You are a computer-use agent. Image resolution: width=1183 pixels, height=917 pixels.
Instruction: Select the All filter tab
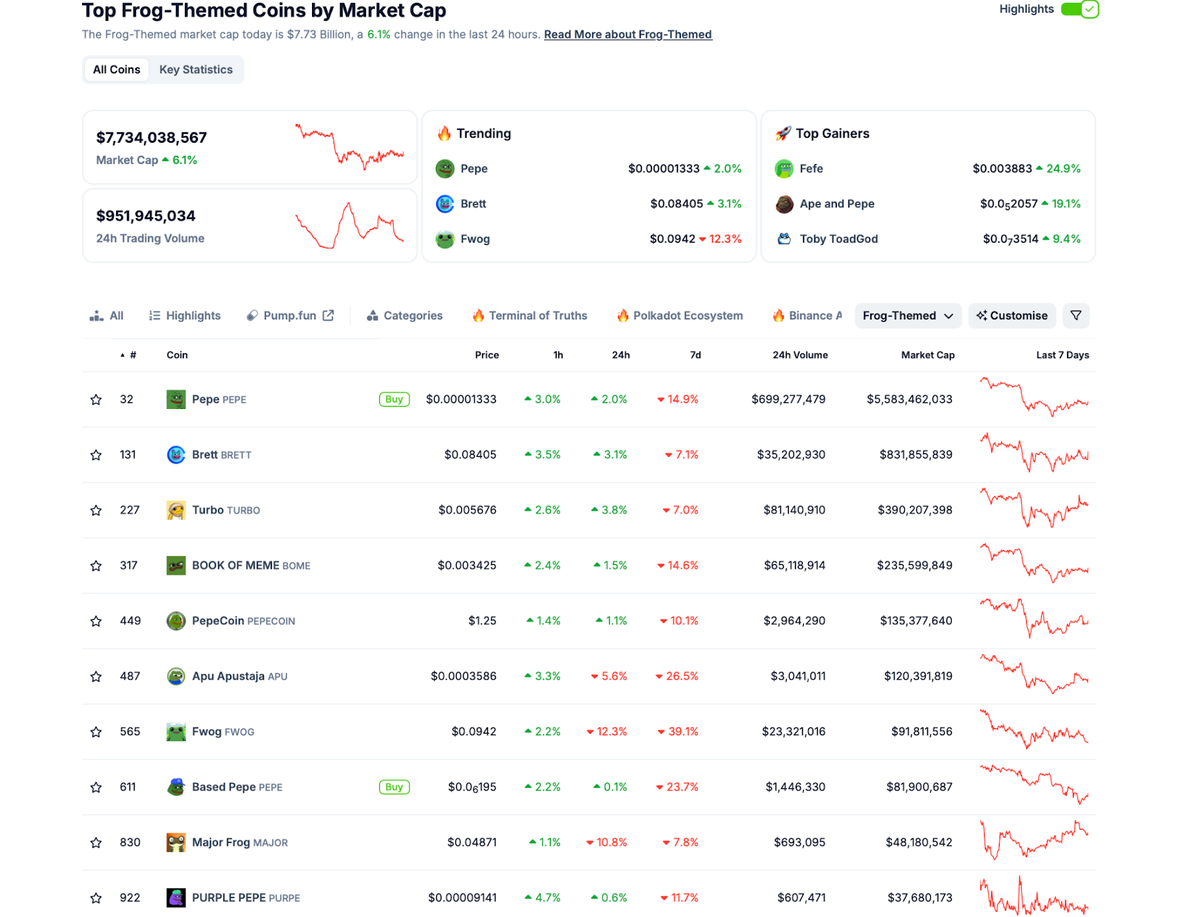point(106,316)
